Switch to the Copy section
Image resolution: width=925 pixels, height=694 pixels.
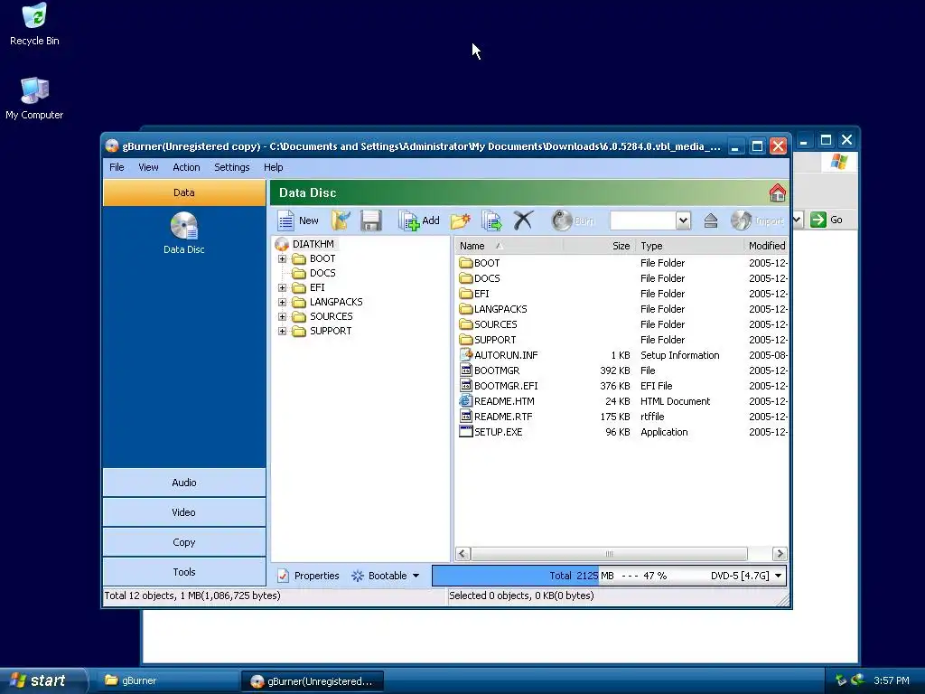coord(184,542)
